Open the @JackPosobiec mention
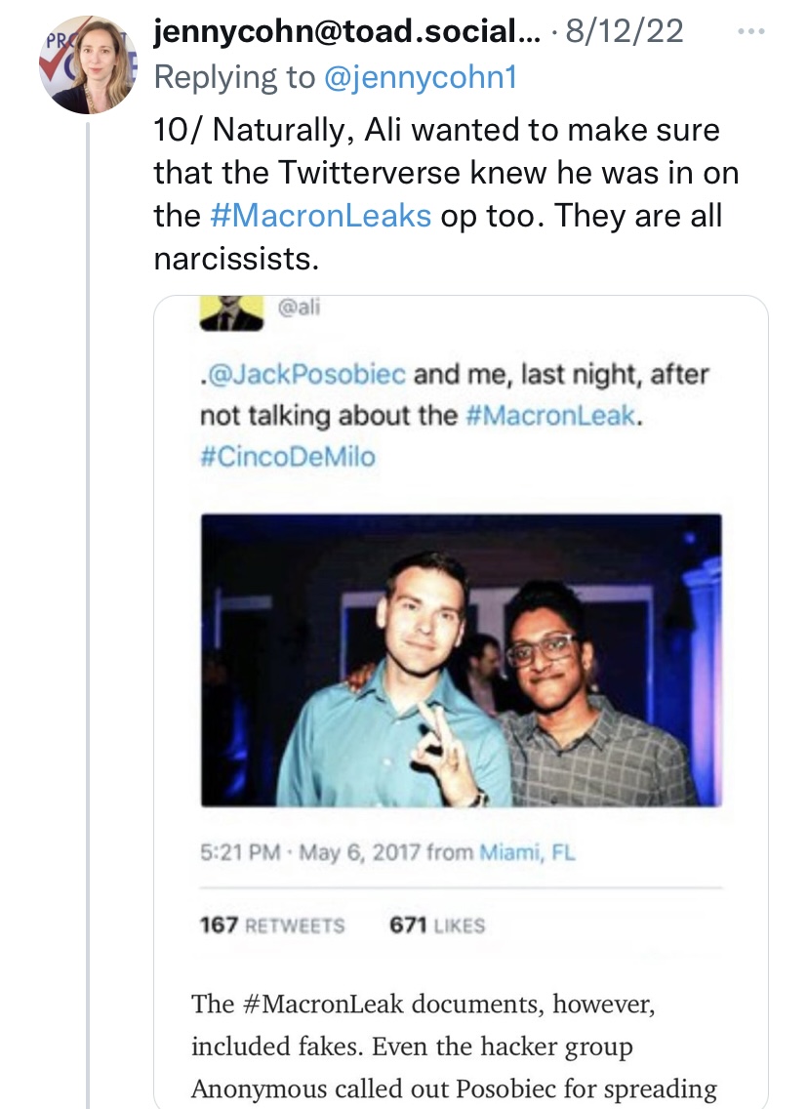 304,374
